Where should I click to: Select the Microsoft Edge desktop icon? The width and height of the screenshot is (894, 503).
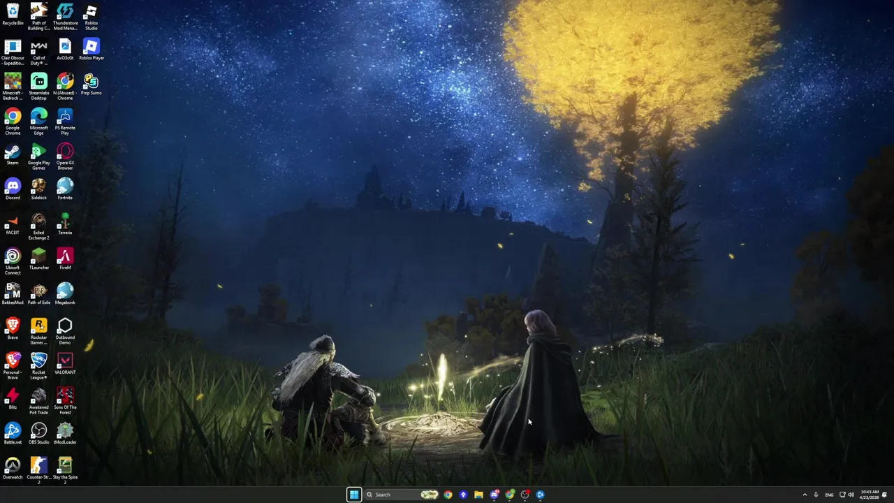tap(38, 122)
